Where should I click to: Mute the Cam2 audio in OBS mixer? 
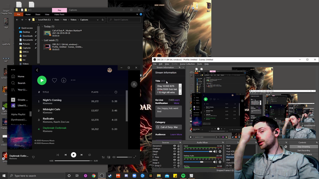(215, 151)
